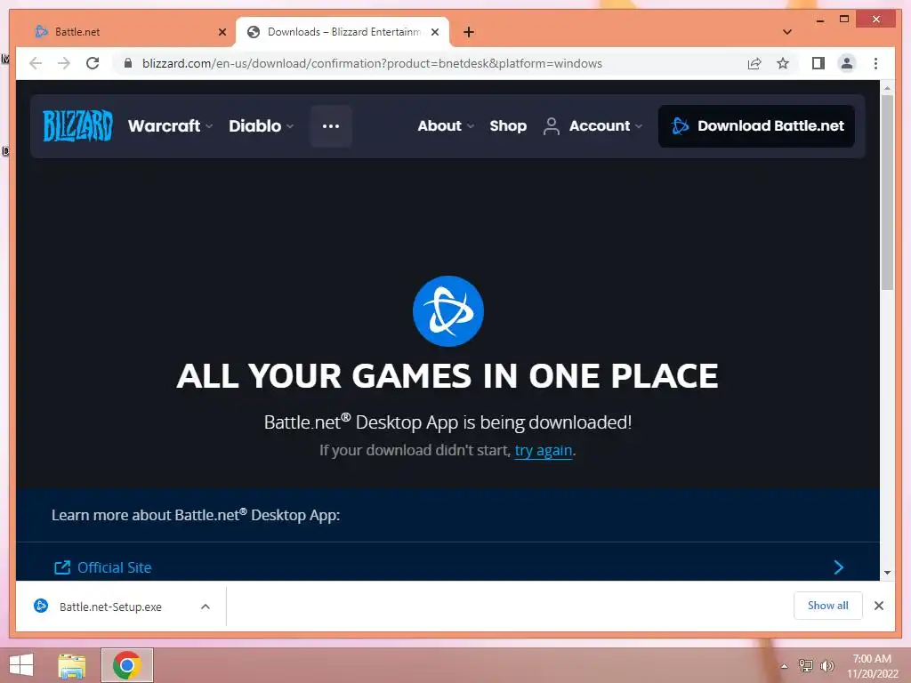Open the Warcraft menu
The image size is (911, 683).
(170, 126)
